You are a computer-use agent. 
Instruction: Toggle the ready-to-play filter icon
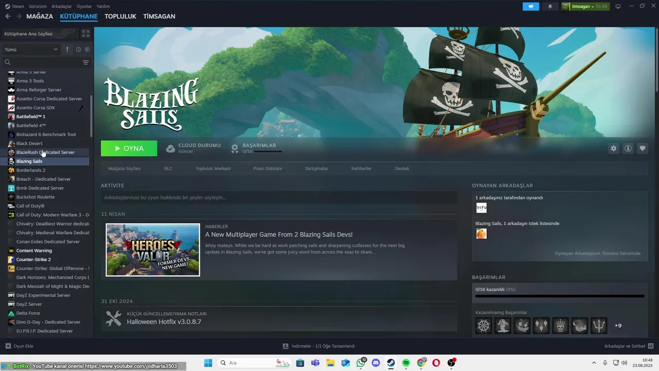[x=87, y=49]
